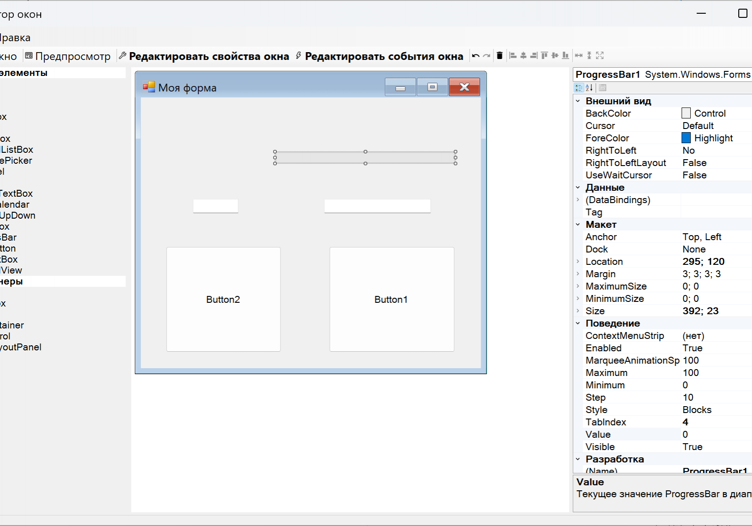Collapse the Разработка category

[578, 459]
